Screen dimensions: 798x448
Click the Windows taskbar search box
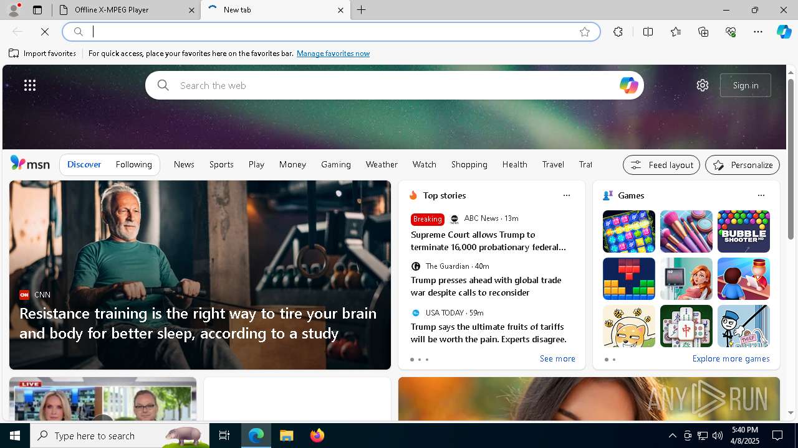(x=120, y=436)
